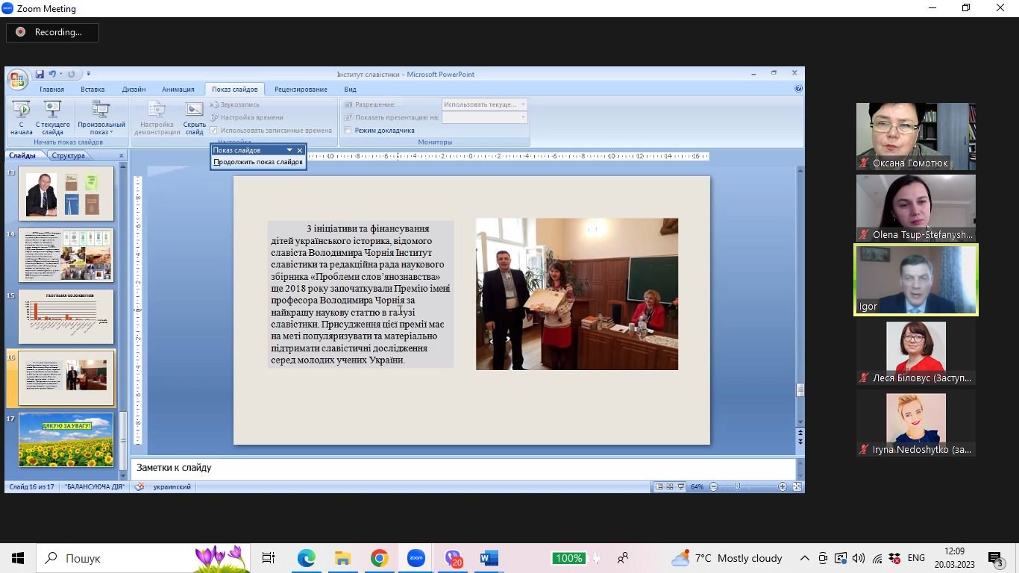Click the БАЛАНСУЮЧА ДІЯ theme indicator

tap(95, 486)
